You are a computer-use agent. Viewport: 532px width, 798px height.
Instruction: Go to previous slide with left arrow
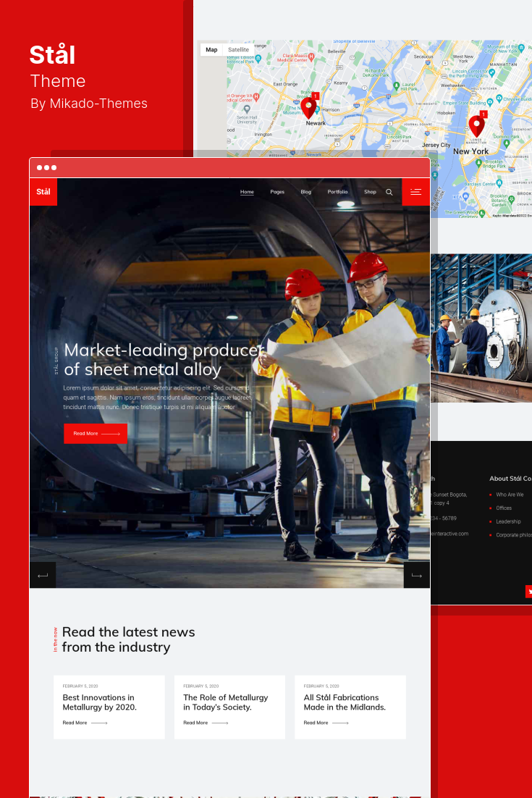tap(43, 575)
